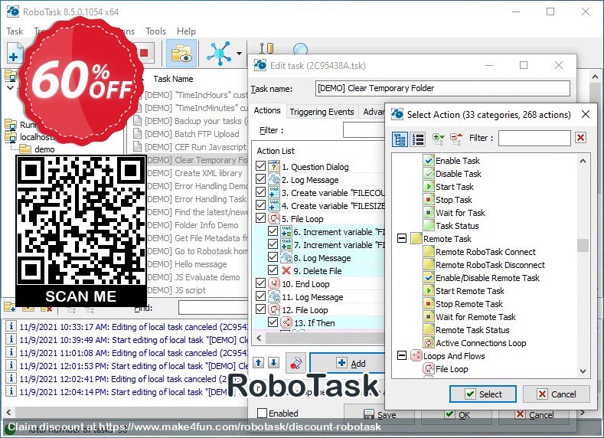Click the network connections toolbar icon
This screenshot has width=604, height=438.
tap(219, 53)
